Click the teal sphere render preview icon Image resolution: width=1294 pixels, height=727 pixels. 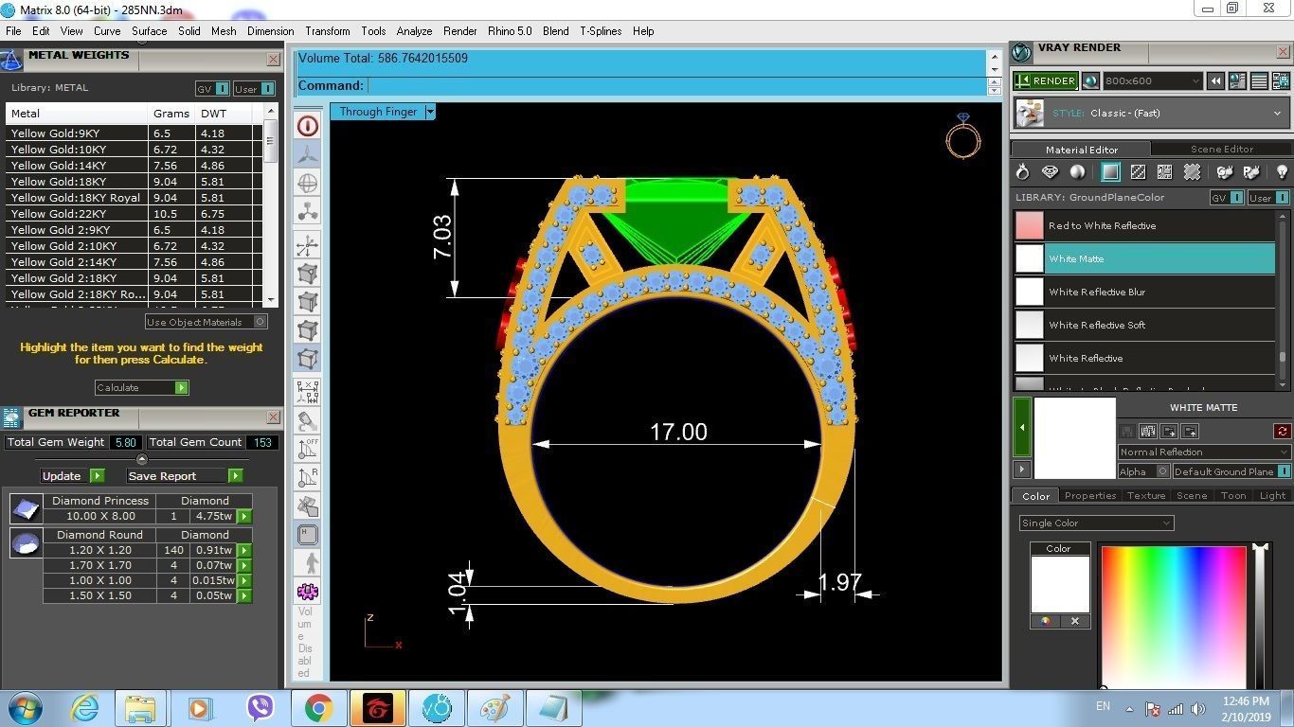tap(1090, 80)
